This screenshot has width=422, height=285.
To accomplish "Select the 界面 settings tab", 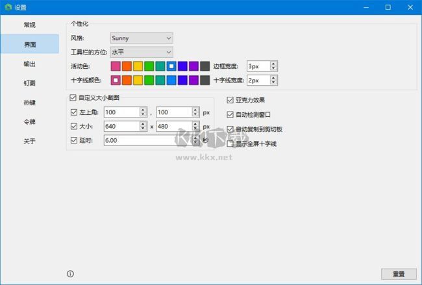I will pyautogui.click(x=30, y=44).
